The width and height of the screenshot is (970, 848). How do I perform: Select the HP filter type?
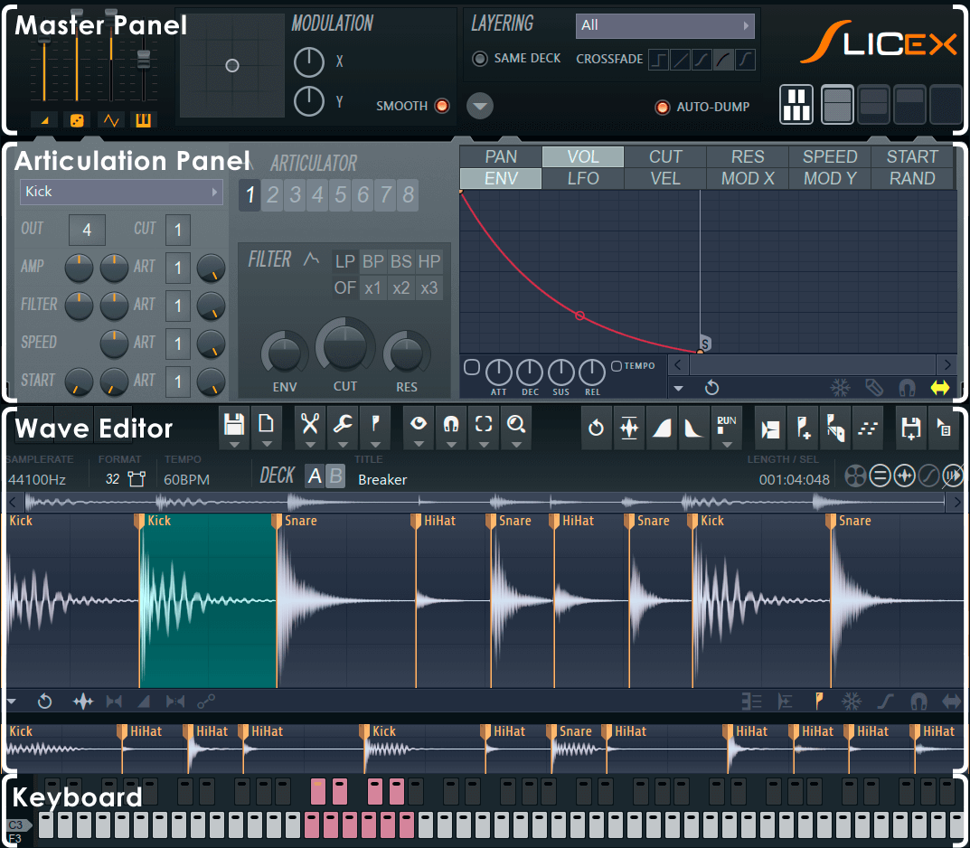pyautogui.click(x=428, y=261)
